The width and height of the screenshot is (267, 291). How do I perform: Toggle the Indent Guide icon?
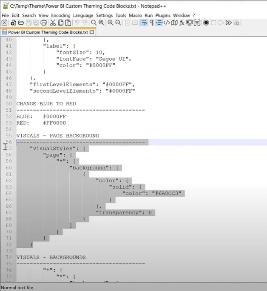159,23
